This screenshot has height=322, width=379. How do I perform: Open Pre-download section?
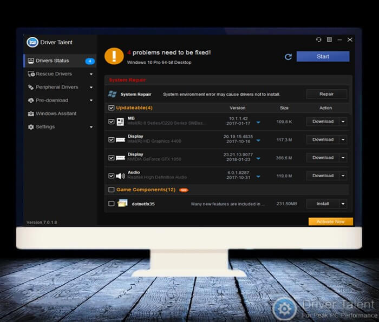click(x=60, y=100)
